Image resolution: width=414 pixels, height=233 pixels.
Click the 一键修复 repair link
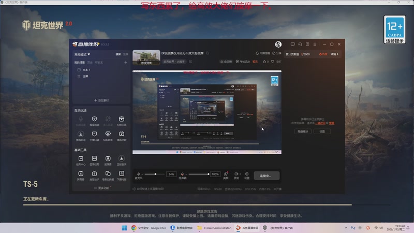[x=320, y=123]
